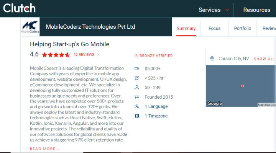Click the $5,000+ project size value
Image resolution: width=276 pixels, height=153 pixels.
[x=153, y=69]
